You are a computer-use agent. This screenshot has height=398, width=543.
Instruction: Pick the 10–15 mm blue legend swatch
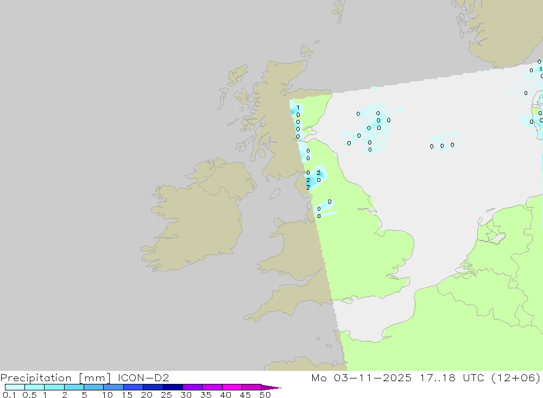113,387
